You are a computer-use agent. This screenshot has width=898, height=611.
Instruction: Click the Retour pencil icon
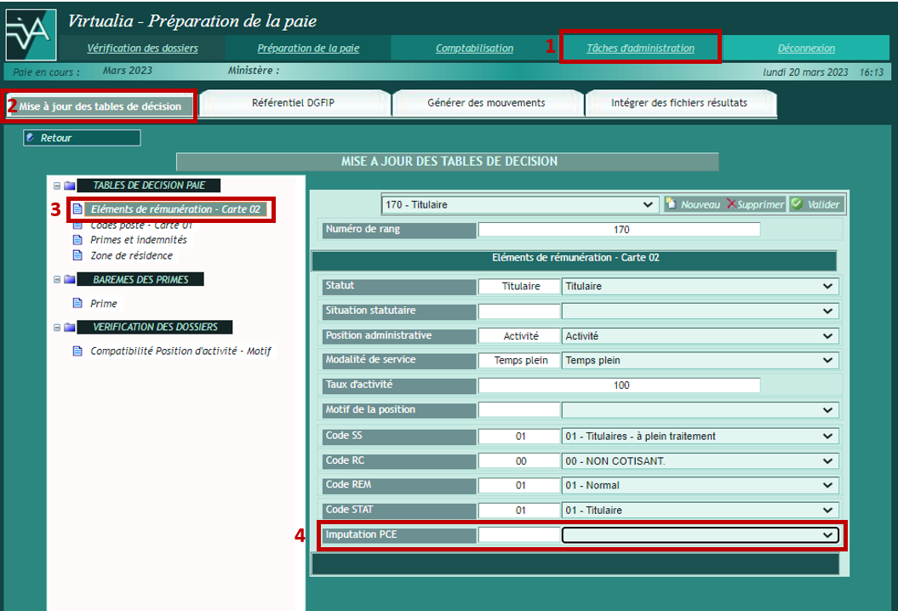coord(31,138)
